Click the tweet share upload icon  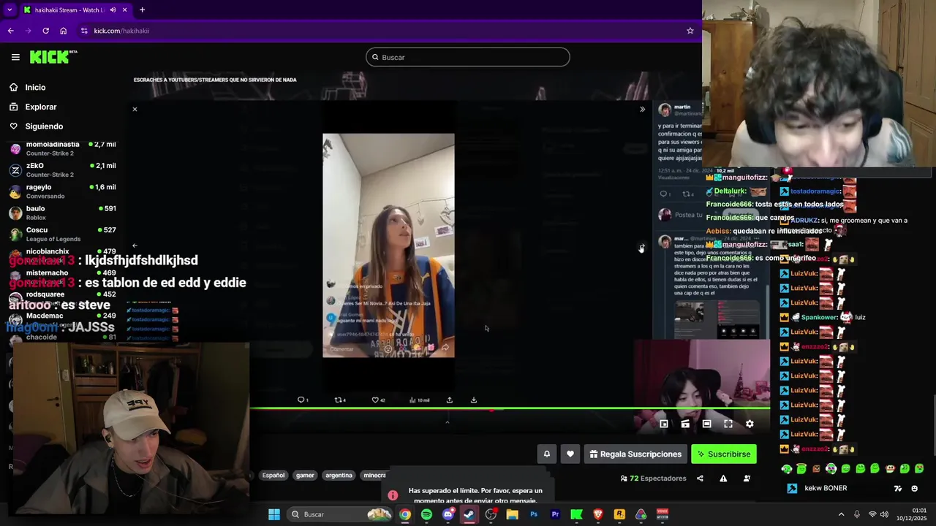point(450,400)
